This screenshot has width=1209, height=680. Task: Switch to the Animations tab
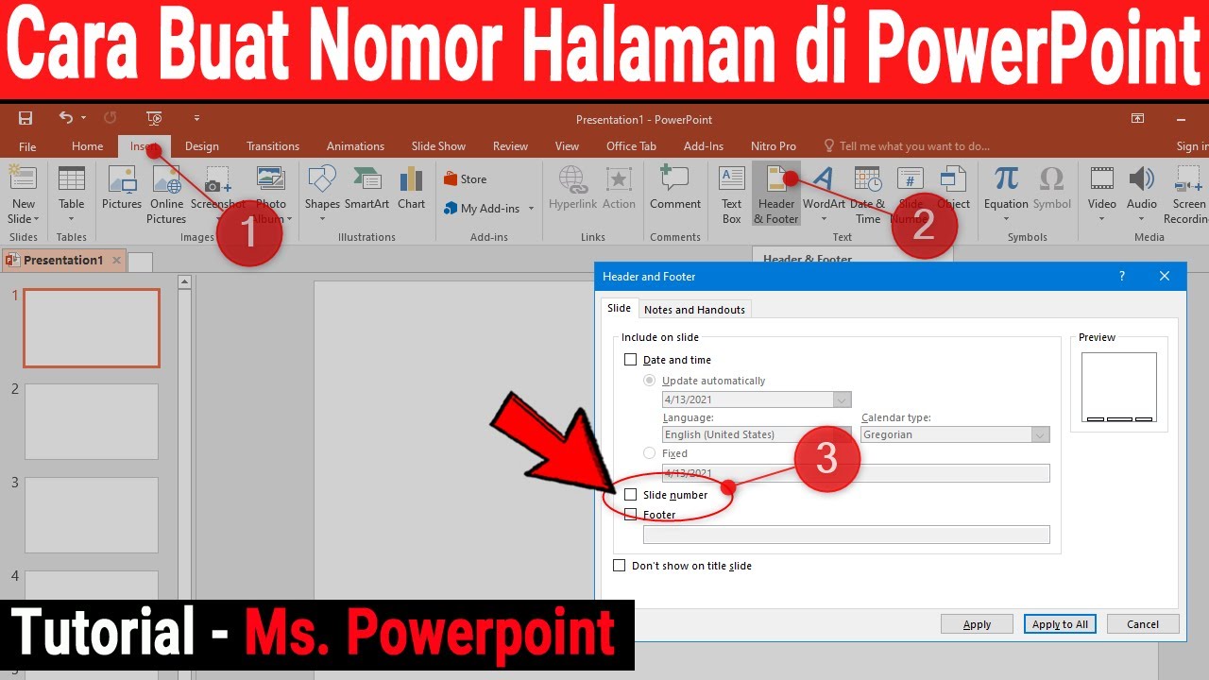pos(355,146)
